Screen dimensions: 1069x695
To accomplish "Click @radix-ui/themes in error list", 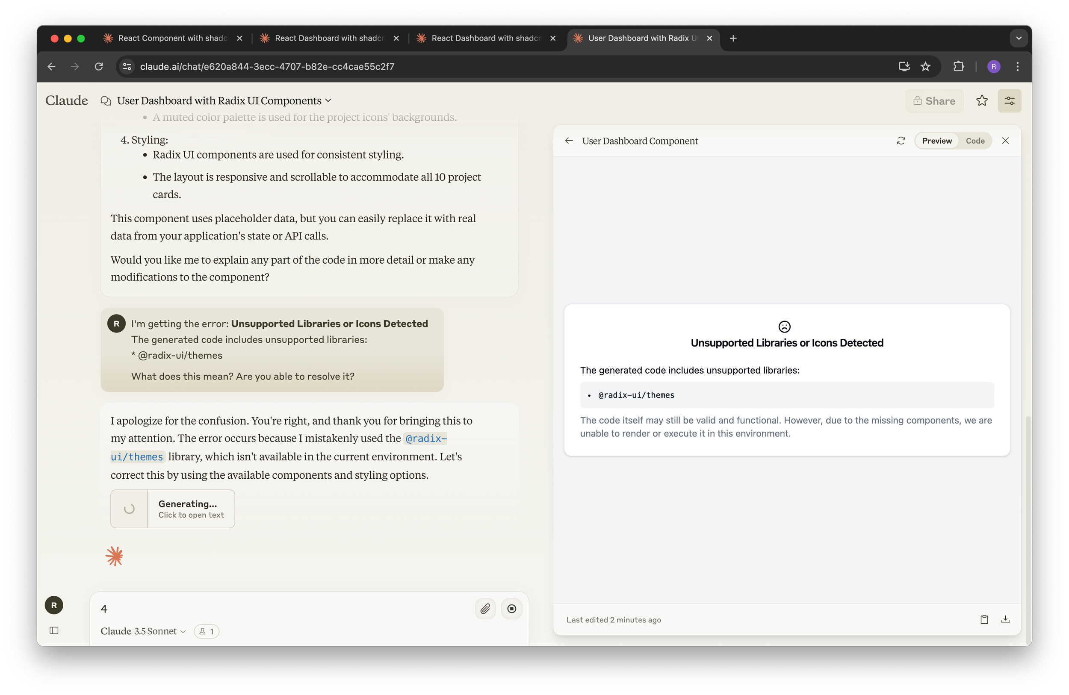I will click(x=635, y=395).
